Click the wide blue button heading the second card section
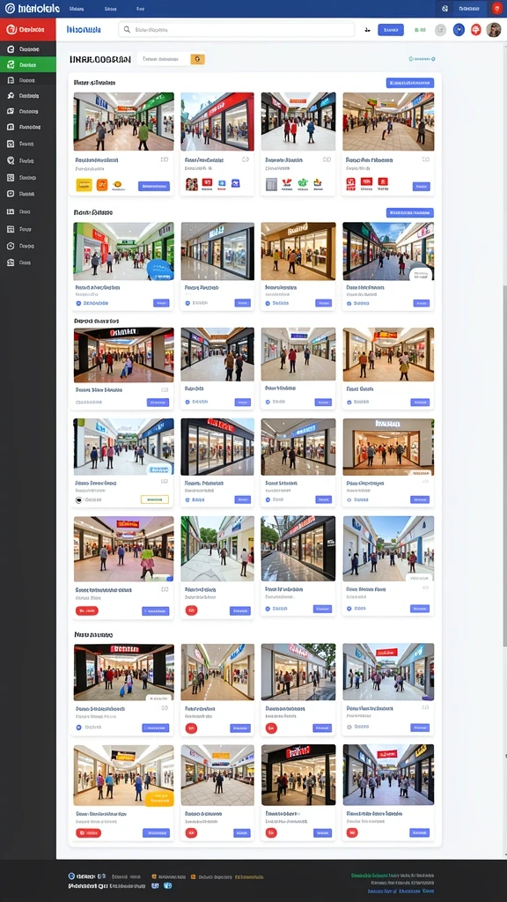The image size is (507, 902). point(410,213)
